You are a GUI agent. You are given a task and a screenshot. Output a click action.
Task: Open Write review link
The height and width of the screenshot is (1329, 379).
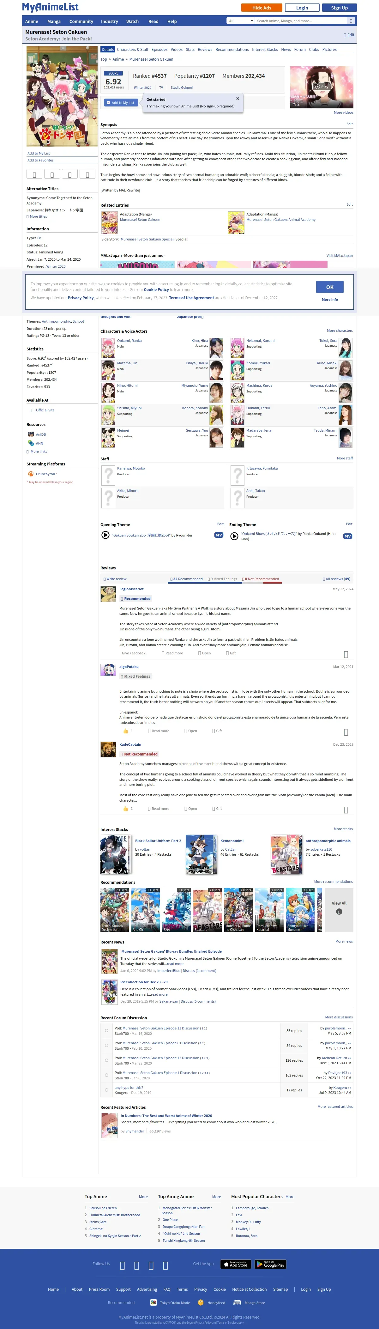(115, 579)
